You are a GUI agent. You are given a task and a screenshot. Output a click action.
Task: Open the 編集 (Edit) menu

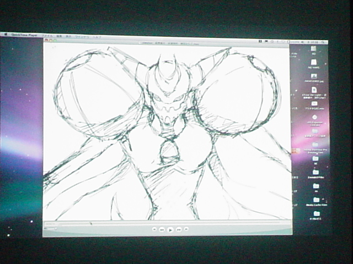point(59,36)
